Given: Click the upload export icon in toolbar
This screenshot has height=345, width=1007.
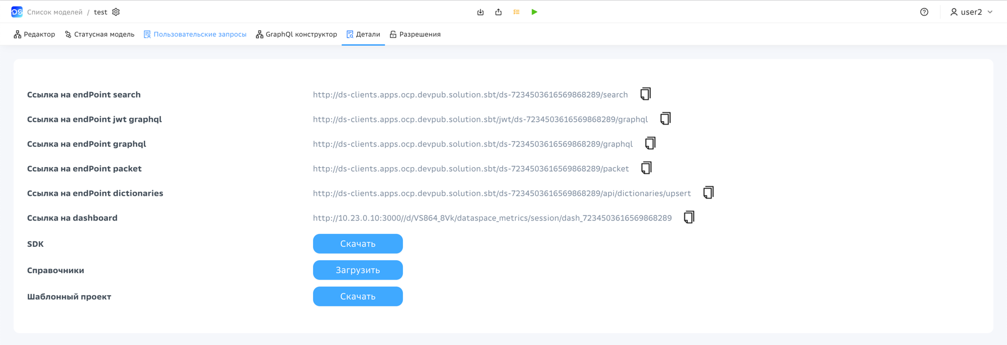Looking at the screenshot, I should [x=498, y=12].
